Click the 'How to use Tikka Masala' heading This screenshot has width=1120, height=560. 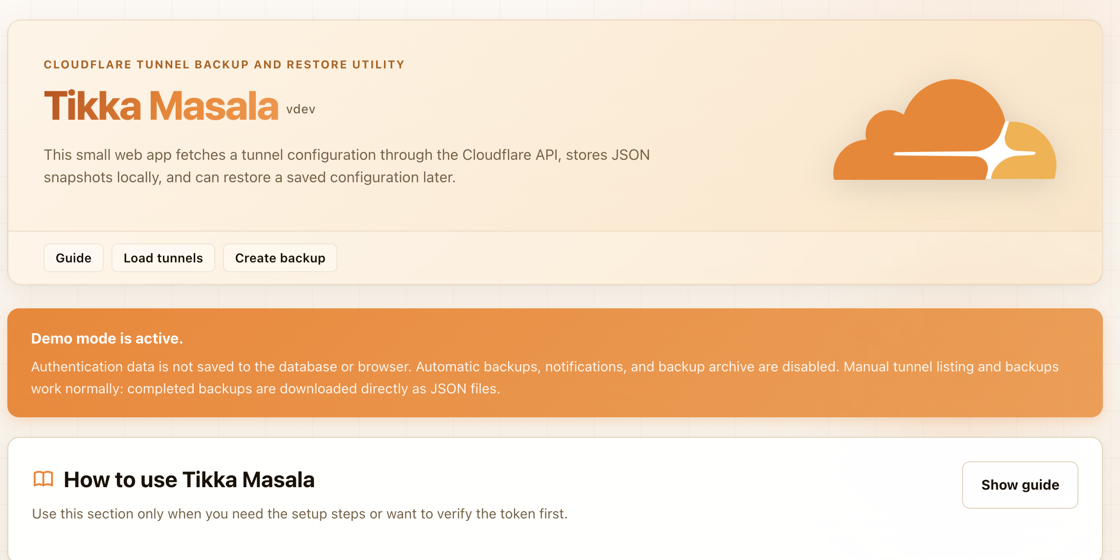pyautogui.click(x=189, y=479)
